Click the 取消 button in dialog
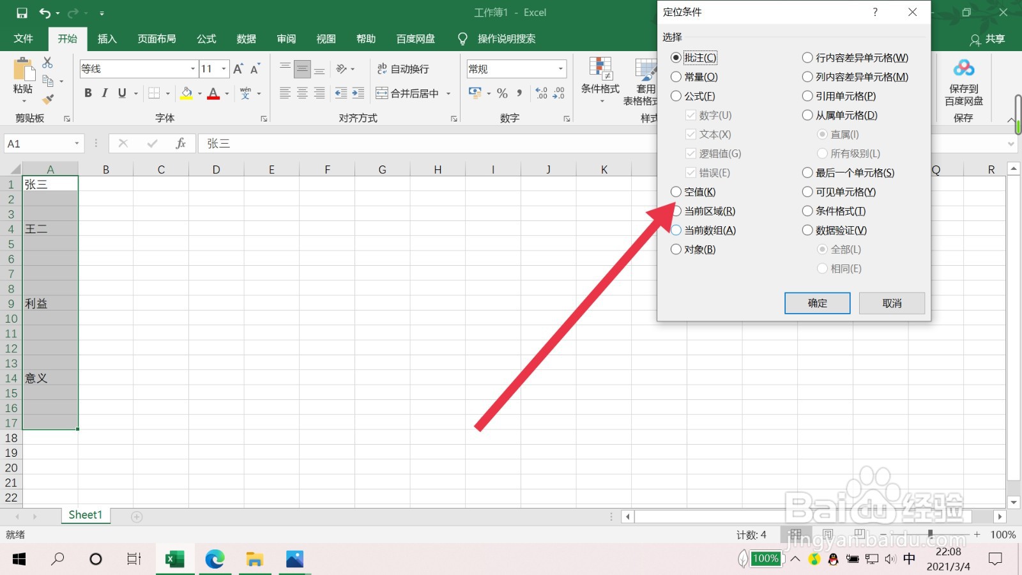This screenshot has height=575, width=1022. [892, 303]
